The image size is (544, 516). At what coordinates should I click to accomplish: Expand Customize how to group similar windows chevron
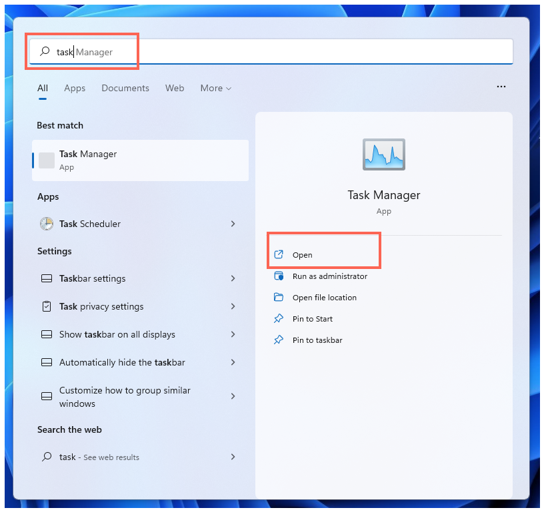pyautogui.click(x=233, y=396)
